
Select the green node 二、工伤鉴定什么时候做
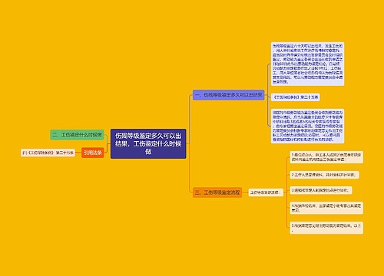point(77,135)
